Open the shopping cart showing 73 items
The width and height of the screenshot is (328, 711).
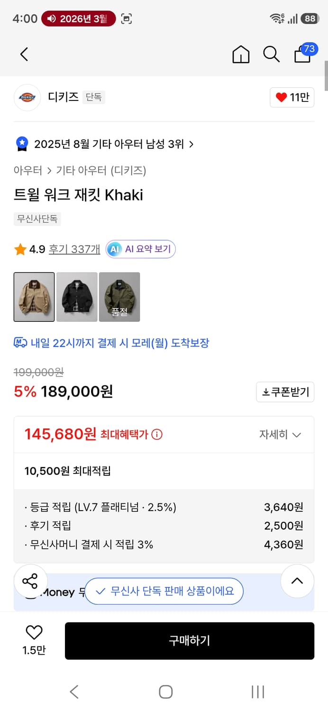click(x=302, y=56)
